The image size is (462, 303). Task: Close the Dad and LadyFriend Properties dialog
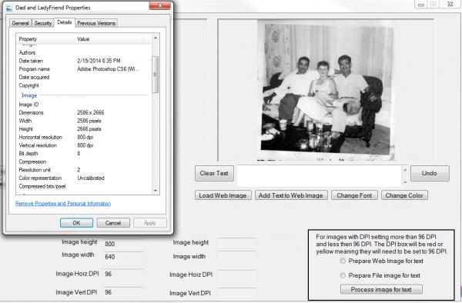pyautogui.click(x=159, y=5)
